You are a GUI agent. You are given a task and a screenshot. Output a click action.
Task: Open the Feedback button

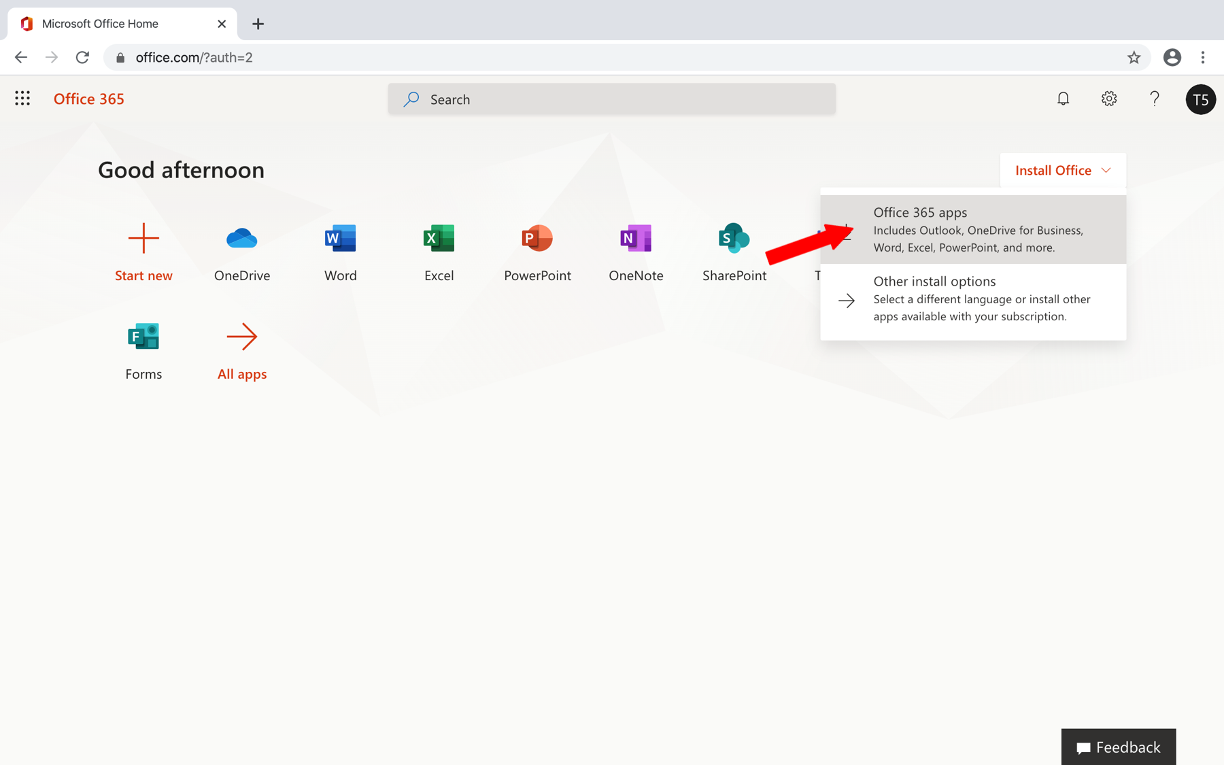coord(1119,747)
